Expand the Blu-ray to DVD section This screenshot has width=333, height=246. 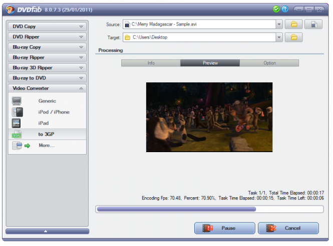click(x=47, y=78)
